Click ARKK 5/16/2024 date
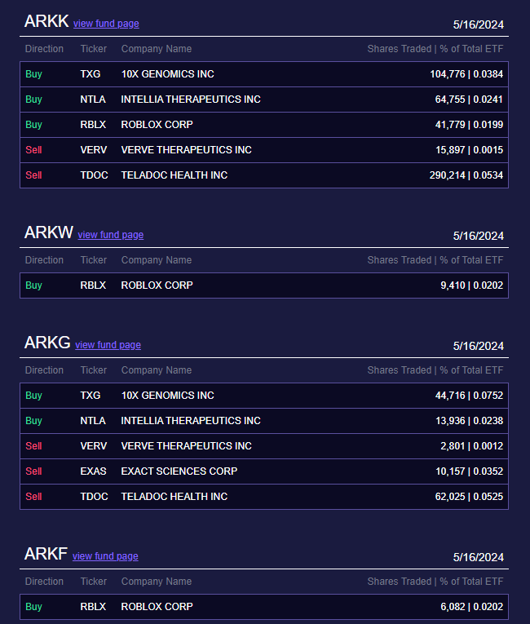The image size is (530, 624). pos(479,24)
